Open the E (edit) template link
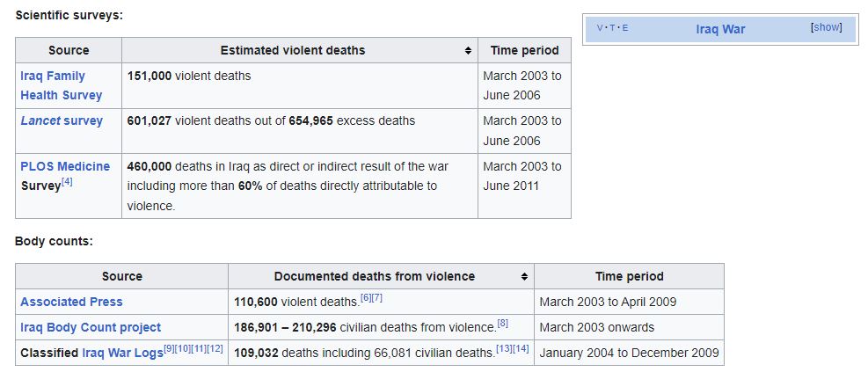 coord(625,28)
